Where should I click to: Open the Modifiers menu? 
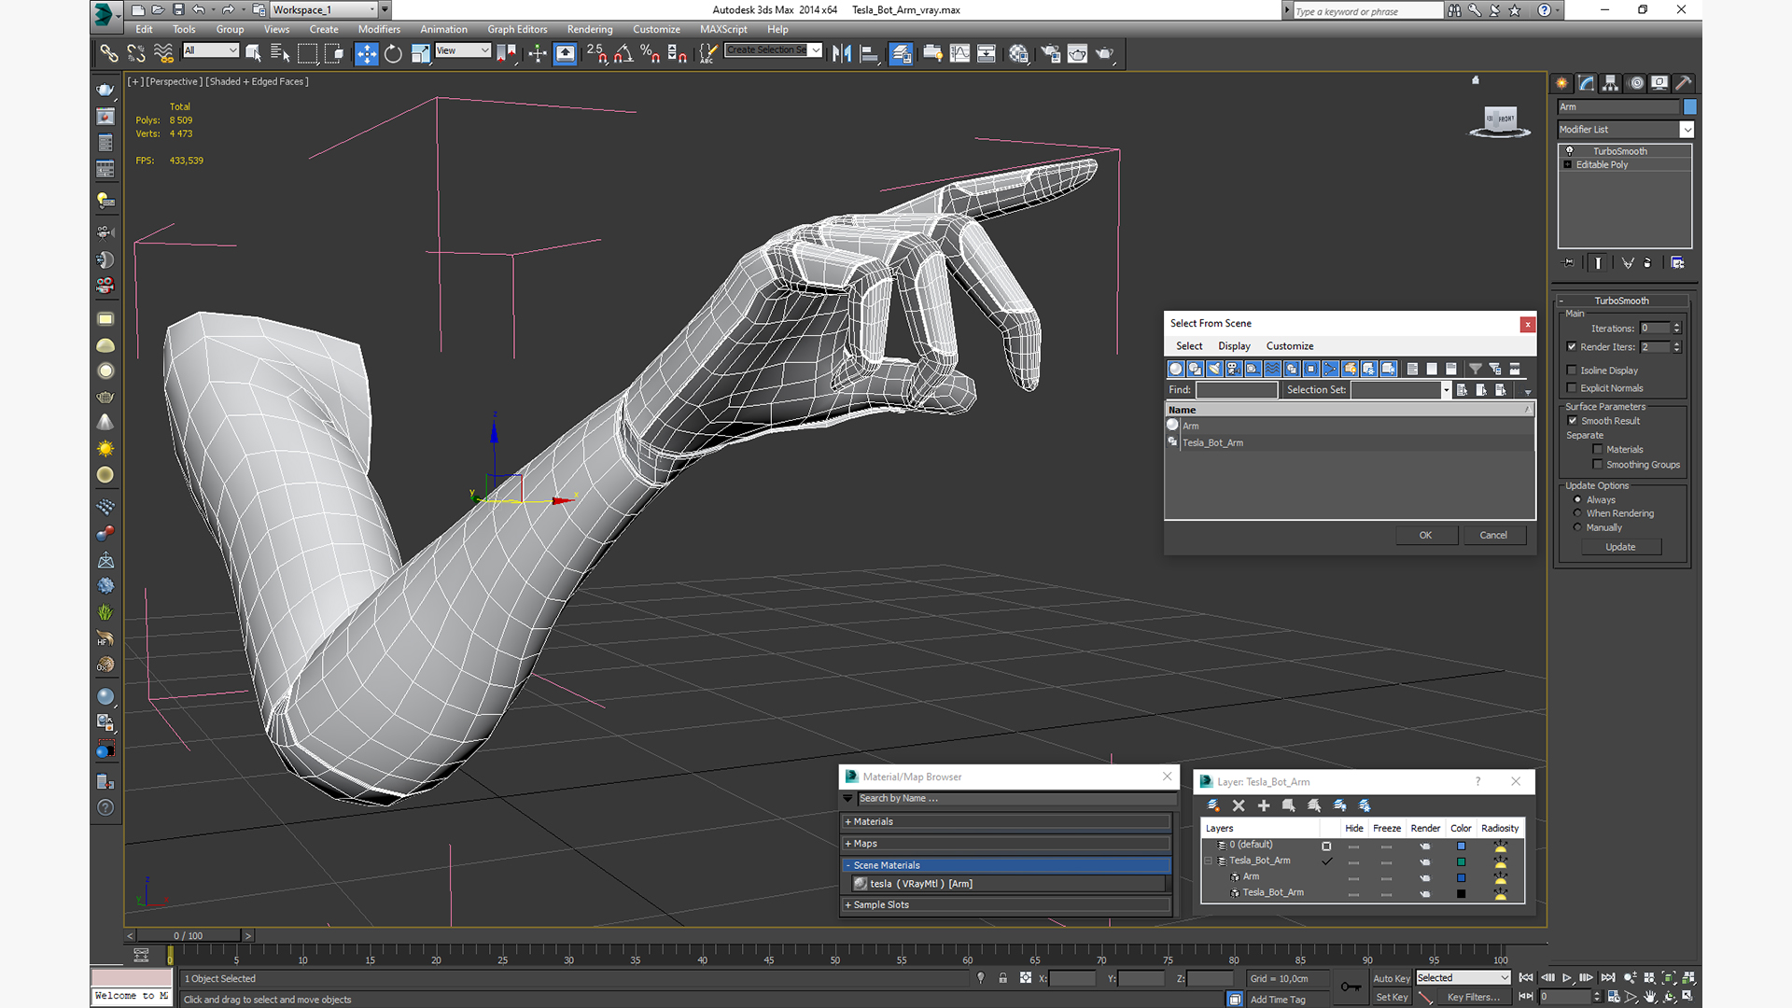tap(379, 30)
